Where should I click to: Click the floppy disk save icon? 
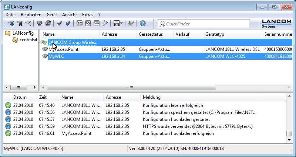[x=116, y=24]
